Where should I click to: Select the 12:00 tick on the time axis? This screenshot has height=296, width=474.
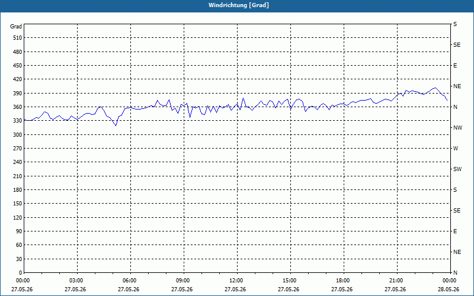(237, 281)
